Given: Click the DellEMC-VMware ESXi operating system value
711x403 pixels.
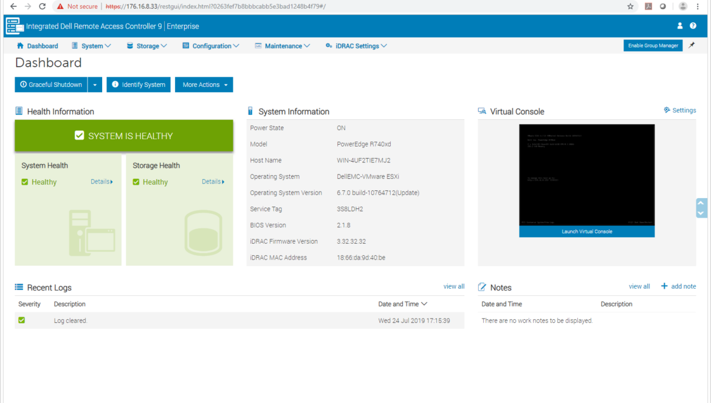Looking at the screenshot, I should click(x=368, y=177).
